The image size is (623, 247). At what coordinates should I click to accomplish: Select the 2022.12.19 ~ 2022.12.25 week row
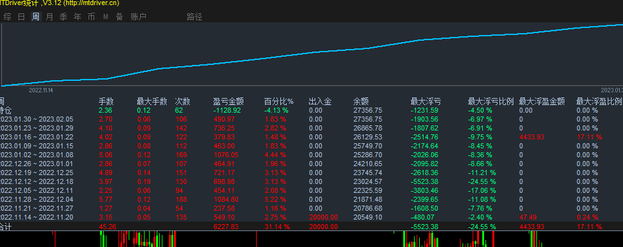(x=311, y=173)
